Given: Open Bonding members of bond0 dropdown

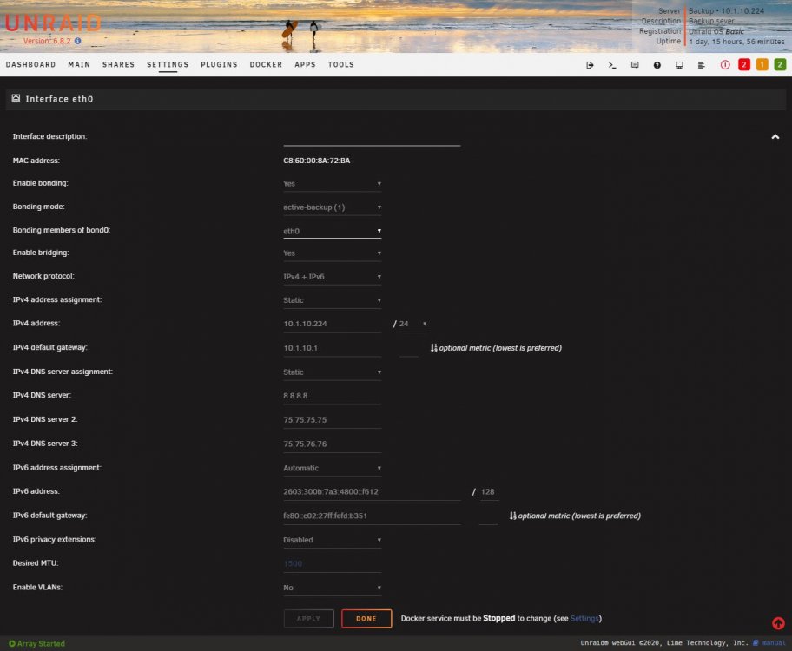Looking at the screenshot, I should pos(333,231).
